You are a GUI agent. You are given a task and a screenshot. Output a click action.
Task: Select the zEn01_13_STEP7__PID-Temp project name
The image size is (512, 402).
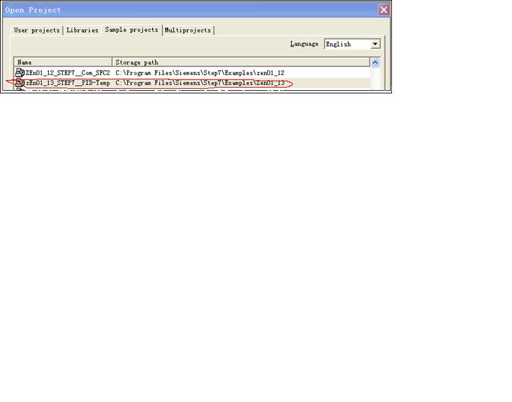click(67, 83)
